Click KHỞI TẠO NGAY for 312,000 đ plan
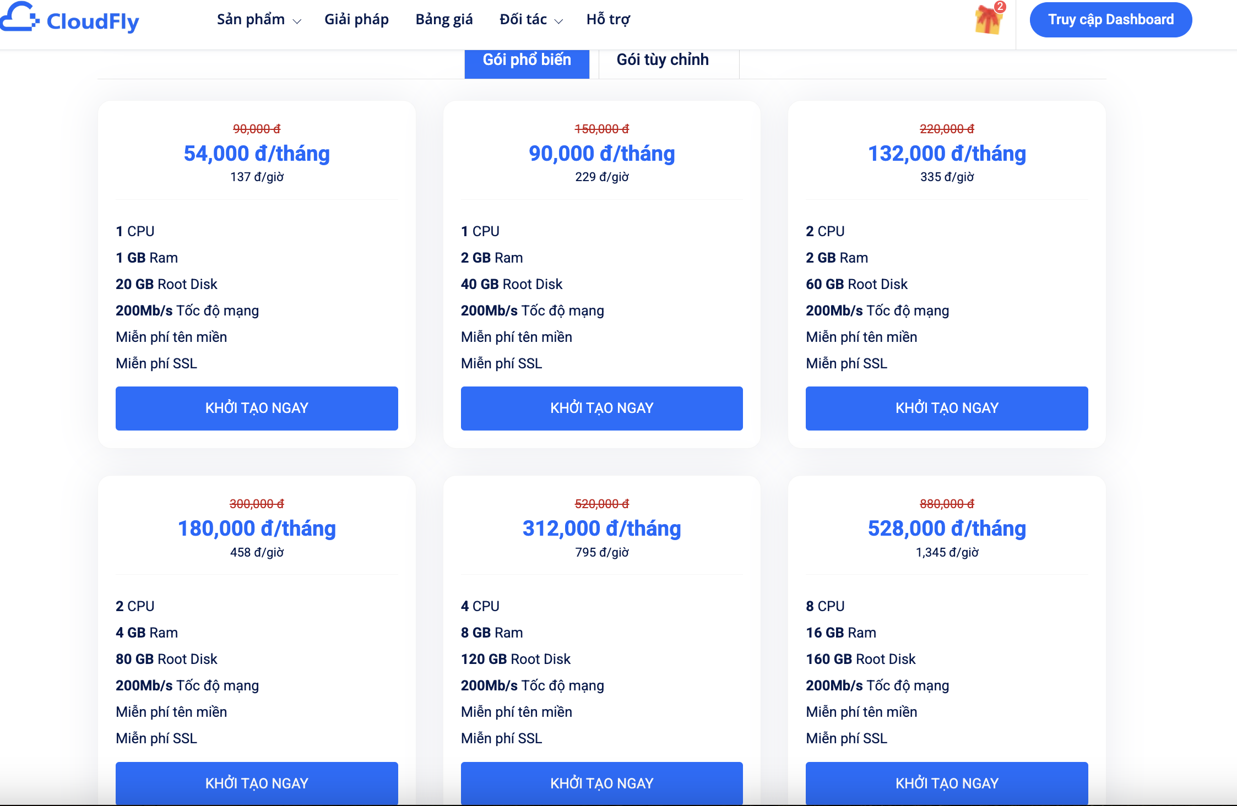Image resolution: width=1237 pixels, height=806 pixels. (602, 783)
